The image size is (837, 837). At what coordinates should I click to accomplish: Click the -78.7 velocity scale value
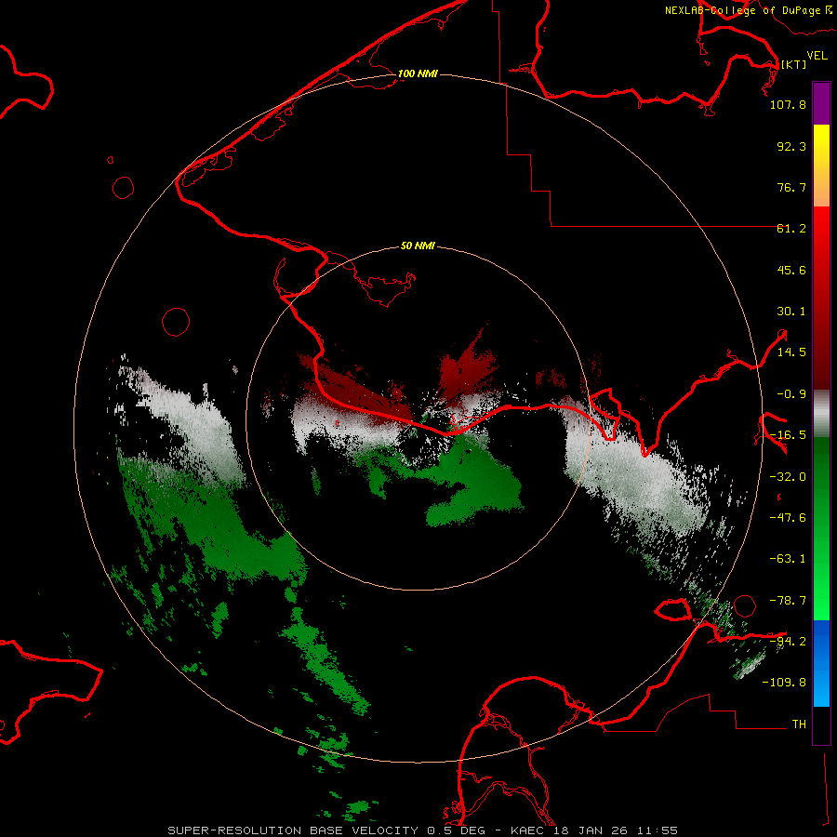point(788,601)
